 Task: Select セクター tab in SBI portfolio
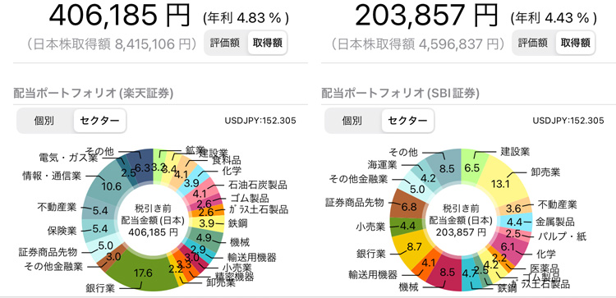[x=407, y=121]
